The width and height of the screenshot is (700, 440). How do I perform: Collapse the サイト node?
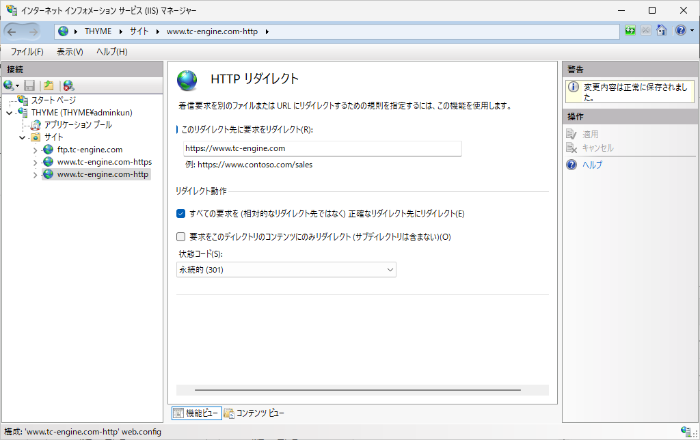coord(23,137)
